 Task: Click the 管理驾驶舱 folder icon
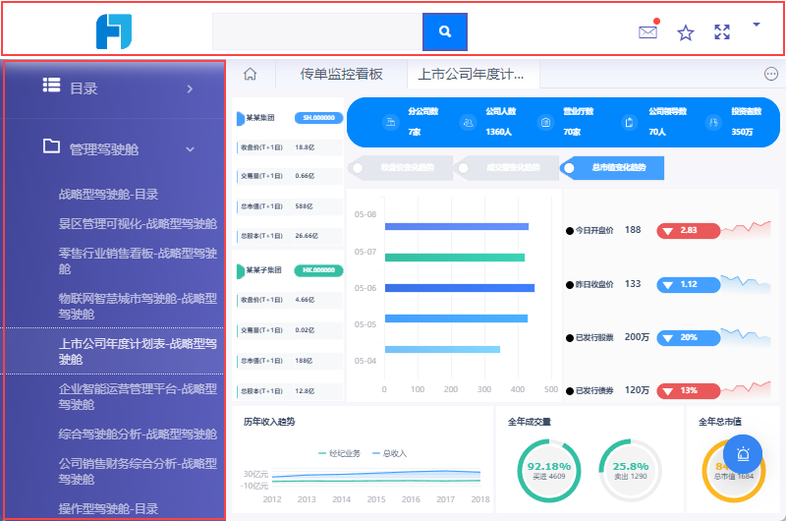point(51,145)
